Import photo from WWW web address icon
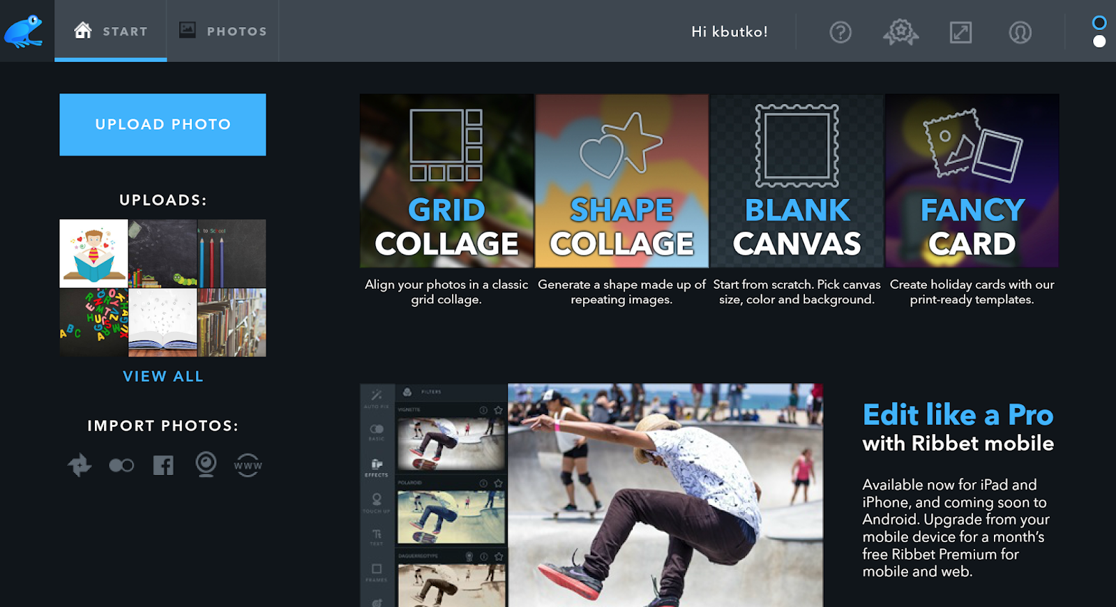 point(248,465)
